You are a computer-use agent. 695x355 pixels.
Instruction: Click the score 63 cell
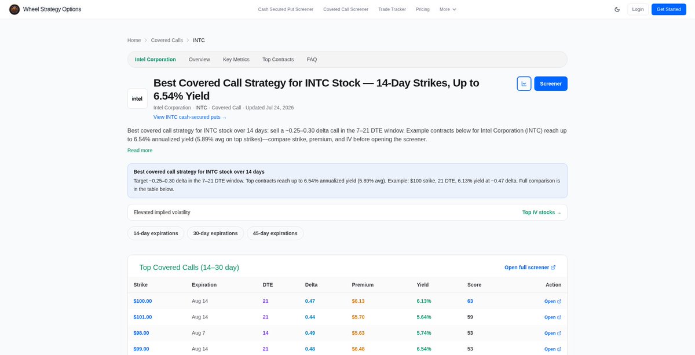point(470,301)
